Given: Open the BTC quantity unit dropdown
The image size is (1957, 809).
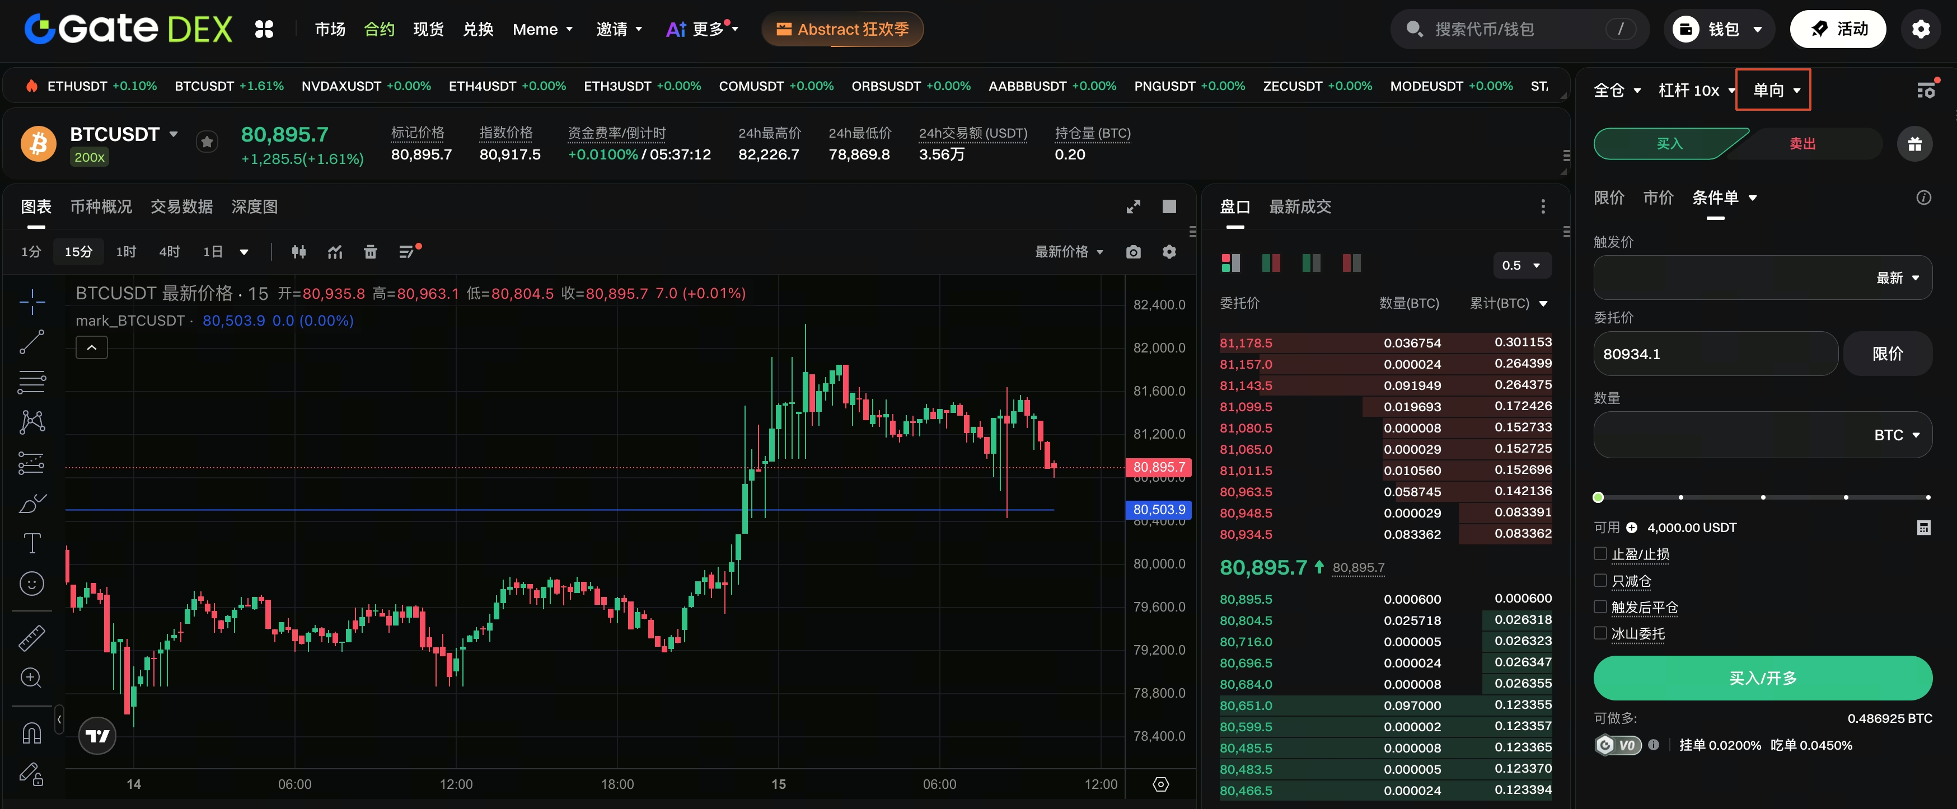Looking at the screenshot, I should click(1896, 435).
